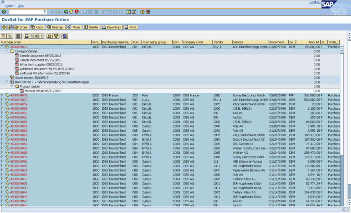The image size is (351, 213).
Task: Click the binoculars Find icon in tree toolbar
Action: [x=17, y=36]
